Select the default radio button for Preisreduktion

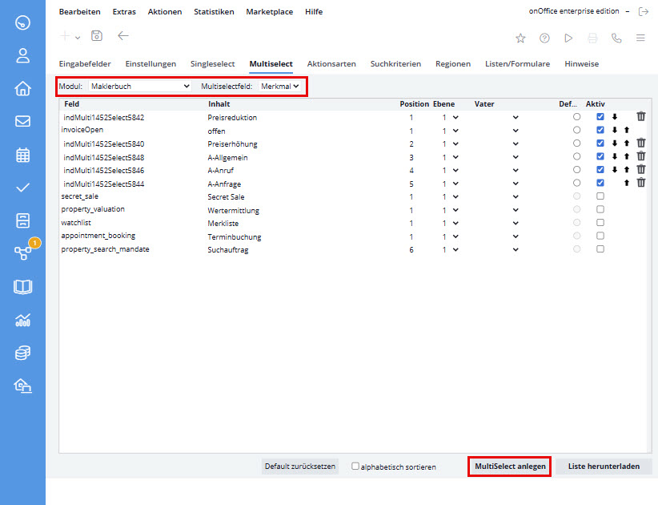[576, 117]
